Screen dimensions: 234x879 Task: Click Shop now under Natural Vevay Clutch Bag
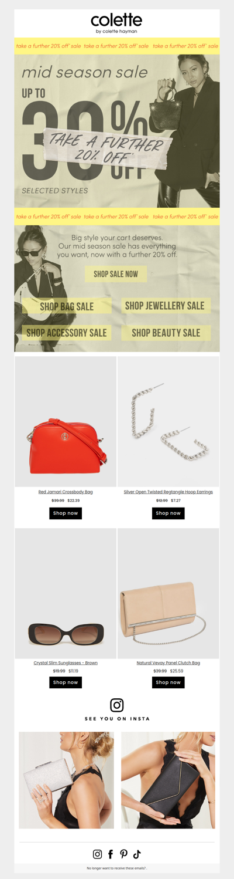pyautogui.click(x=168, y=682)
